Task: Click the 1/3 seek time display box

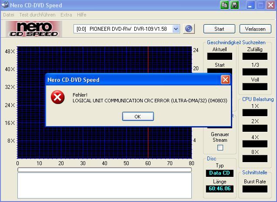Action: click(x=255, y=72)
